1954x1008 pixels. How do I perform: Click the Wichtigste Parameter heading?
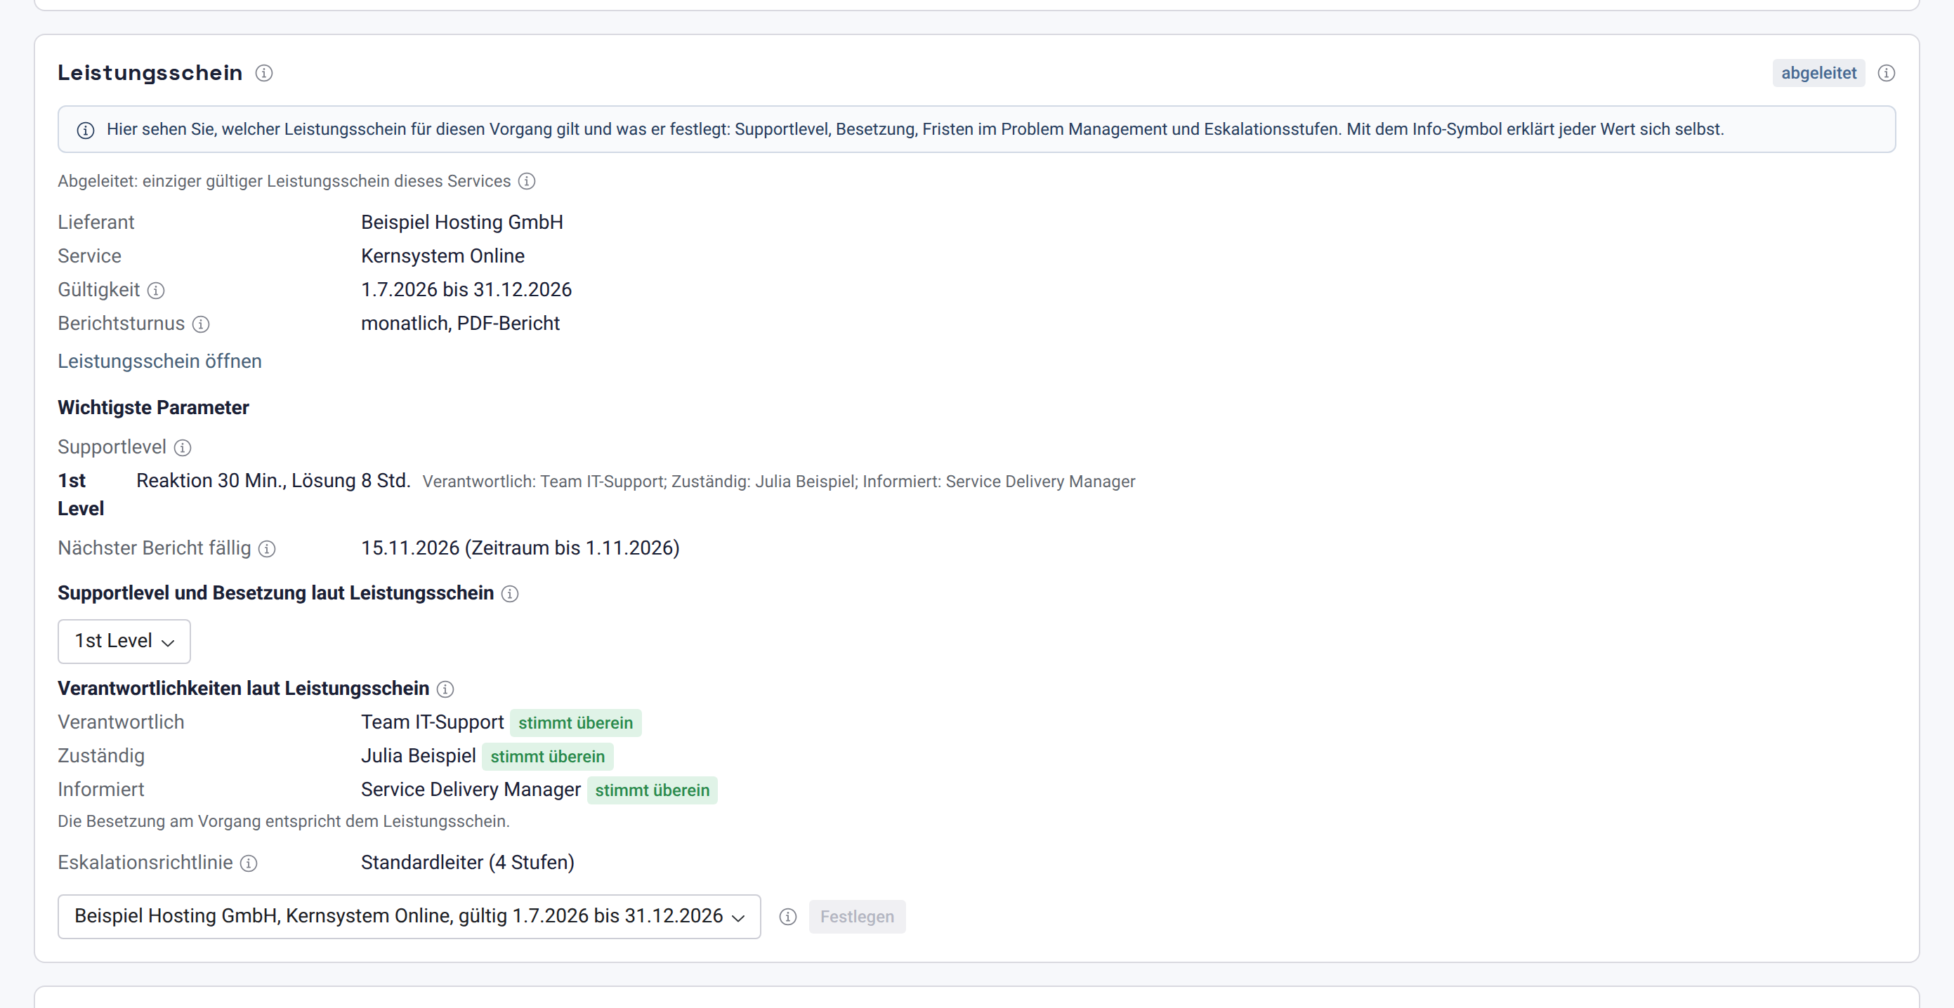pos(153,408)
